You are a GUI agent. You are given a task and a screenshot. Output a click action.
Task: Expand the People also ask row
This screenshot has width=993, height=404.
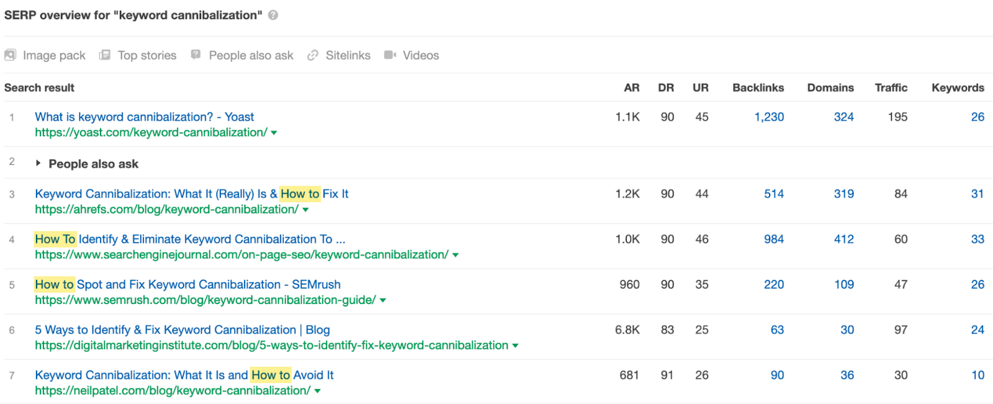tap(37, 163)
